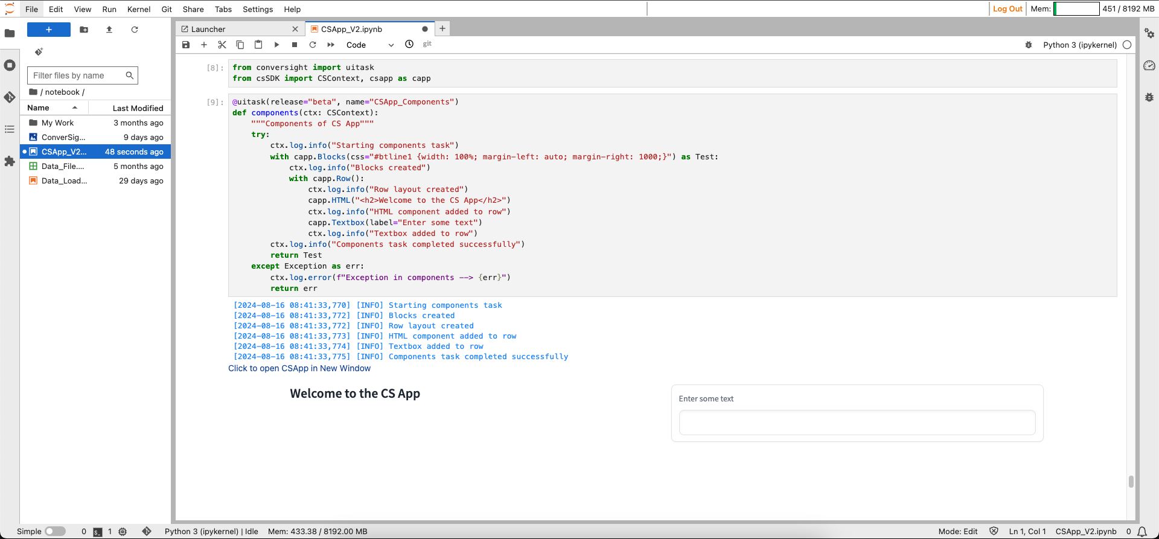
Task: Open the notifications bell in status bar
Action: 1142,532
